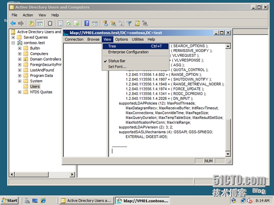Click the Server Manager quick launch icon

click(27, 201)
